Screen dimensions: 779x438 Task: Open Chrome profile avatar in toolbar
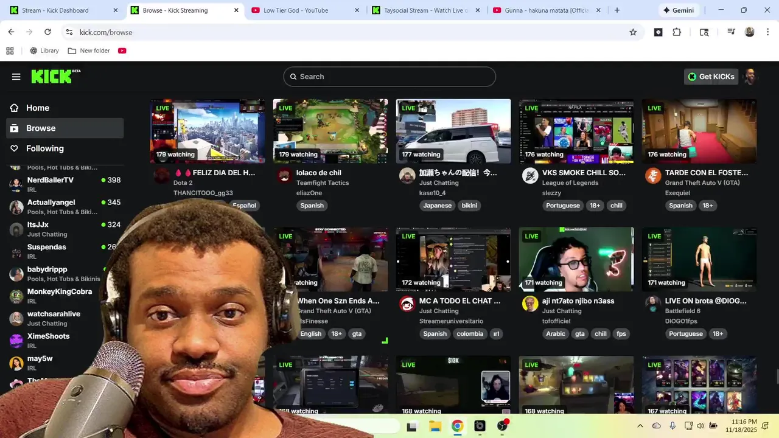tap(750, 32)
